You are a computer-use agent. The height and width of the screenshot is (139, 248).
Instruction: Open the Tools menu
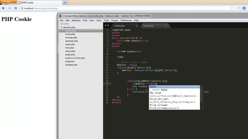tap(107, 20)
